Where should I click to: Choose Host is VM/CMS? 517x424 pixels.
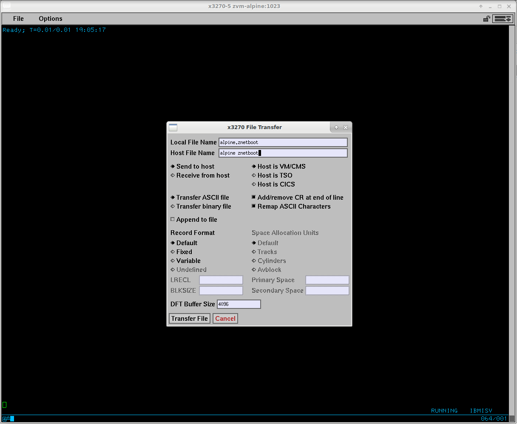(279, 167)
